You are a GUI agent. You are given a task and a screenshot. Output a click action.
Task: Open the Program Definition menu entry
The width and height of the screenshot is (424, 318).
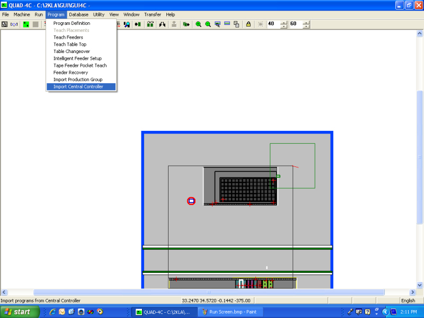pos(81,23)
